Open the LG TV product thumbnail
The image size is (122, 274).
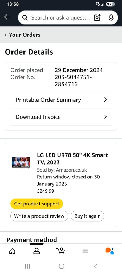(21, 162)
